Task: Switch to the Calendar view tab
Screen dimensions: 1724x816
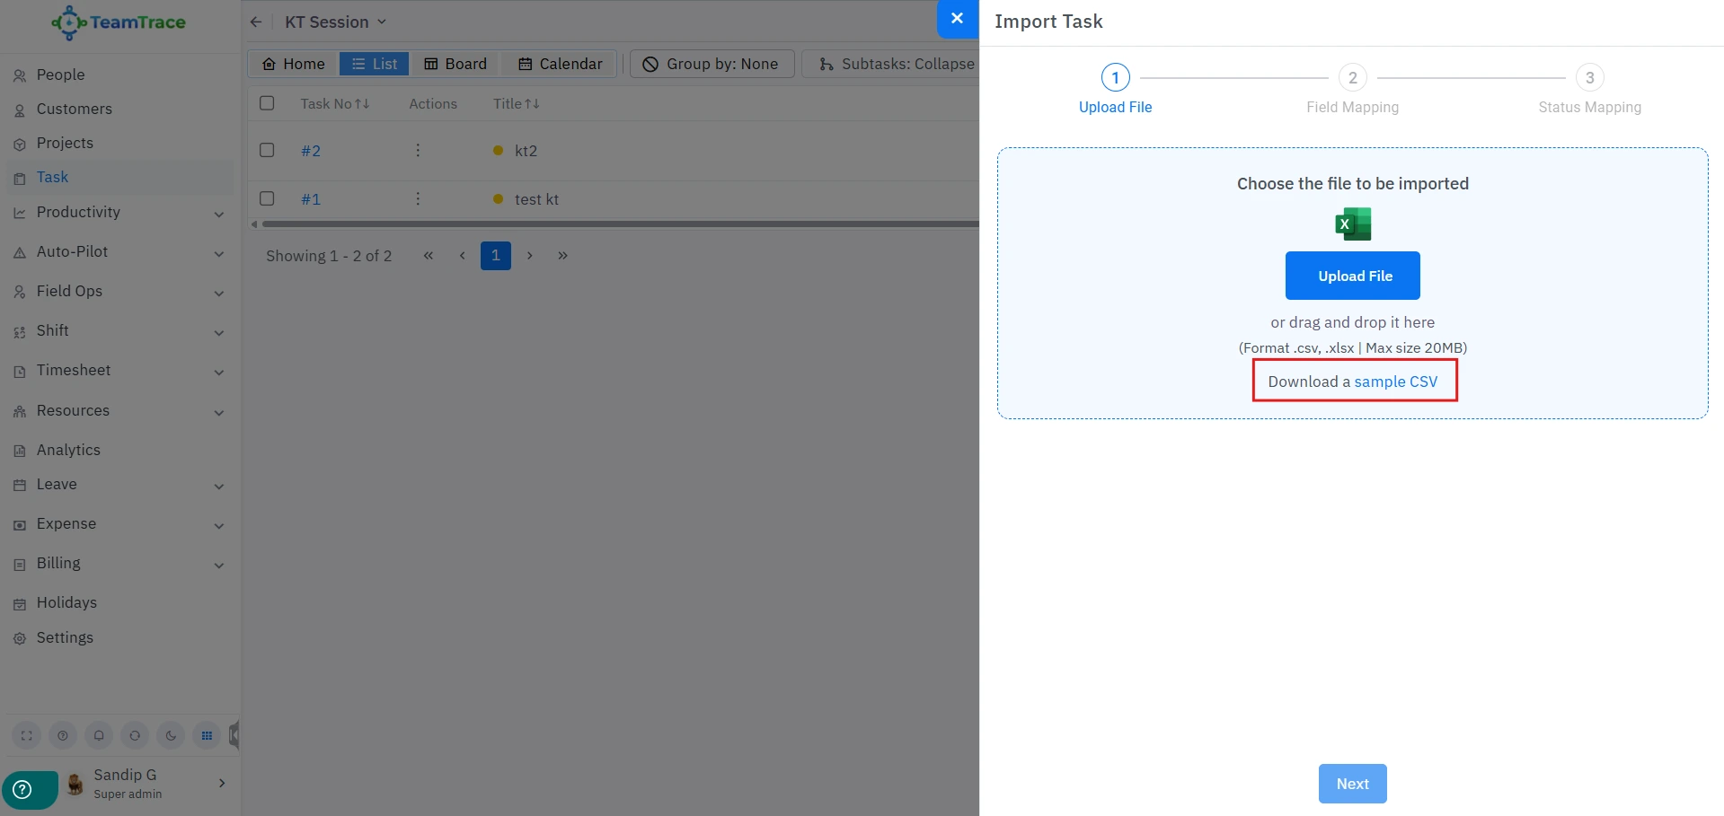Action: (561, 64)
